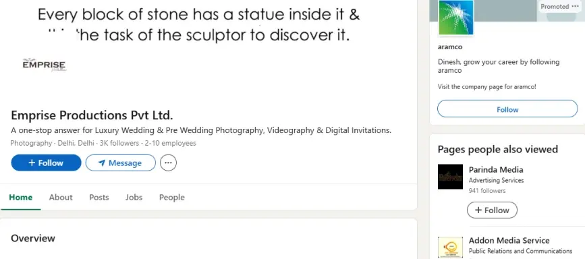This screenshot has height=259, width=585.
Task: Click the Emprise Productions Pvt Ltd. title
Action: 92,115
